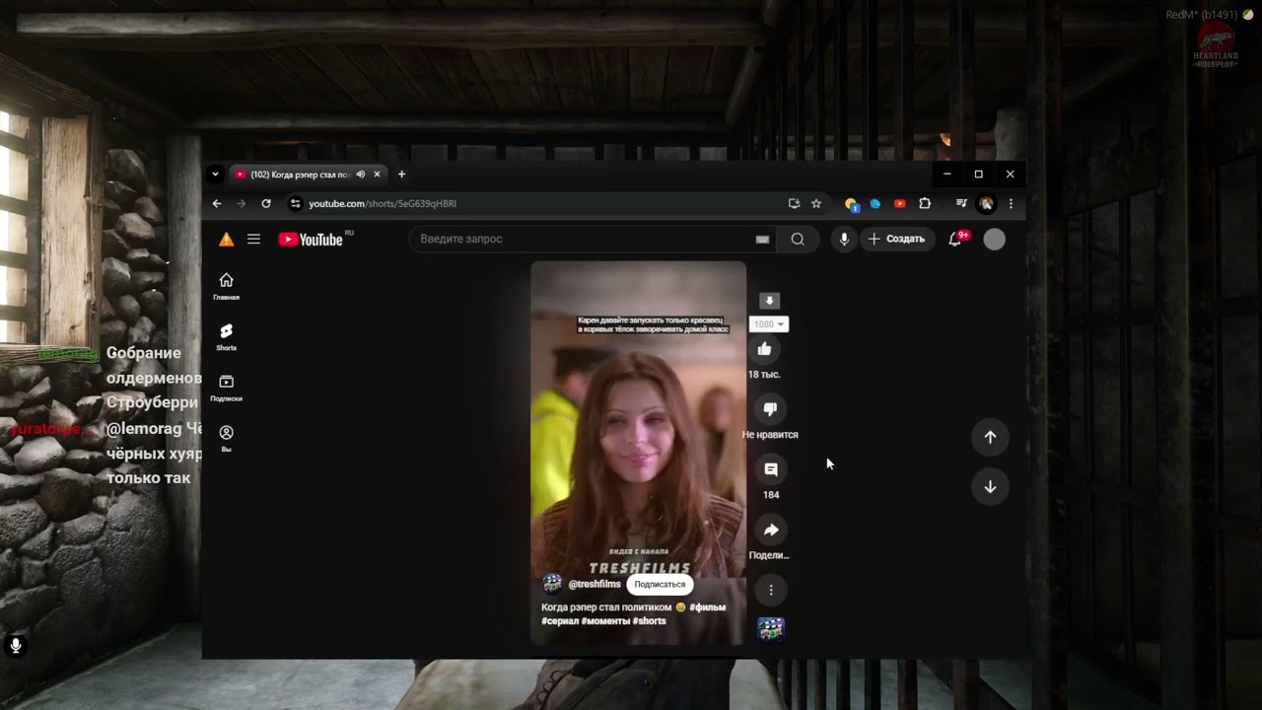Like the short with thumbs up
The image size is (1262, 710).
(x=764, y=349)
